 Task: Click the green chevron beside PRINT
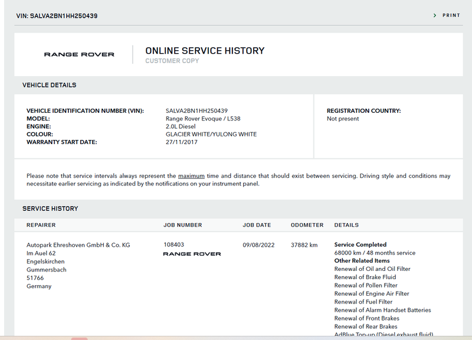pos(435,15)
